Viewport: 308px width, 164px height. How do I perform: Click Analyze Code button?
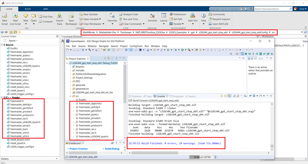click(x=129, y=14)
